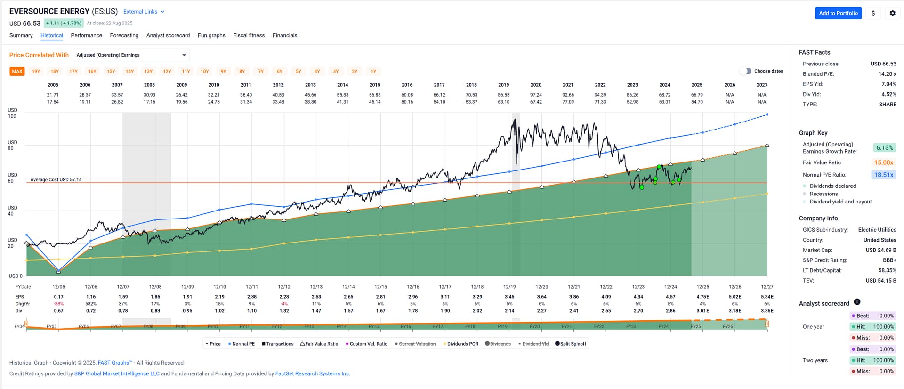Screen dimensions: 904x389
Task: Grab the right handle of the range slider
Action: tap(767, 324)
